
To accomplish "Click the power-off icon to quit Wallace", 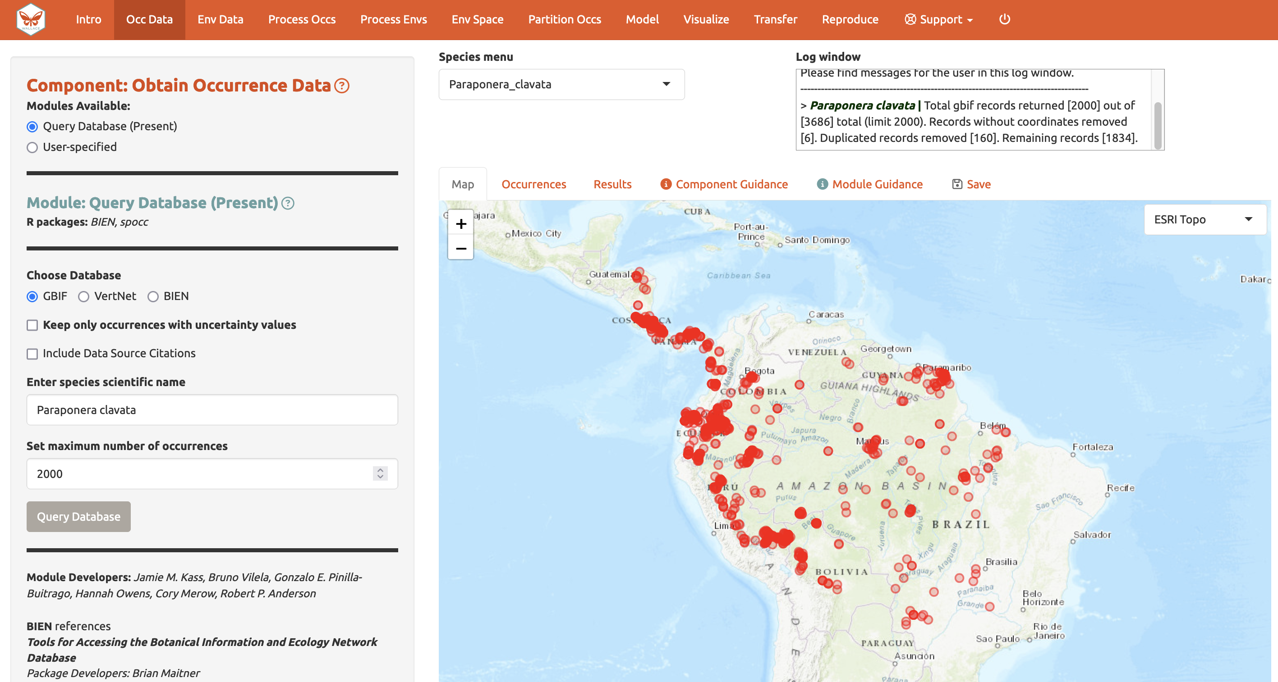I will tap(1004, 20).
